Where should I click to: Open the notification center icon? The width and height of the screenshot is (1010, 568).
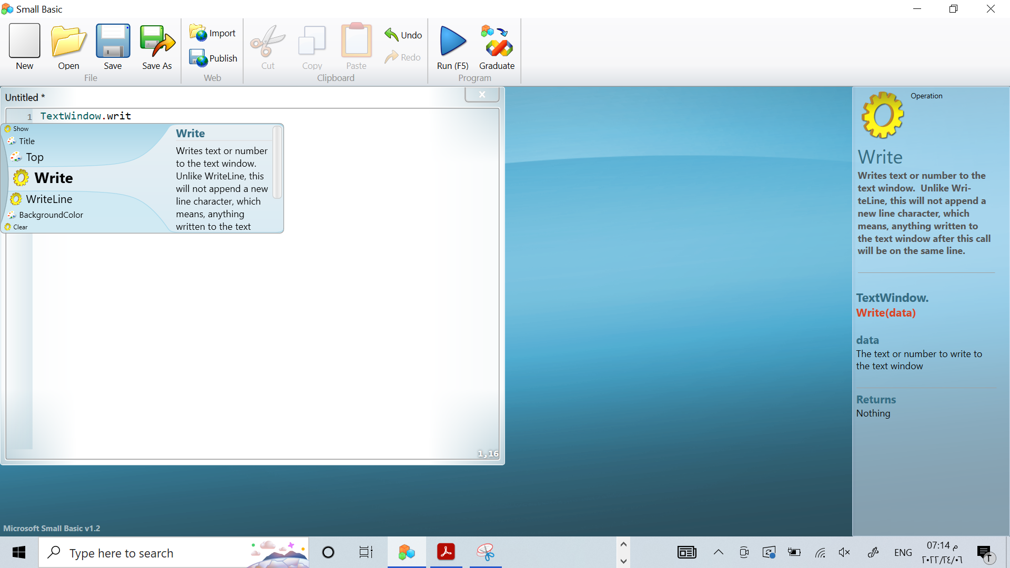(x=986, y=553)
